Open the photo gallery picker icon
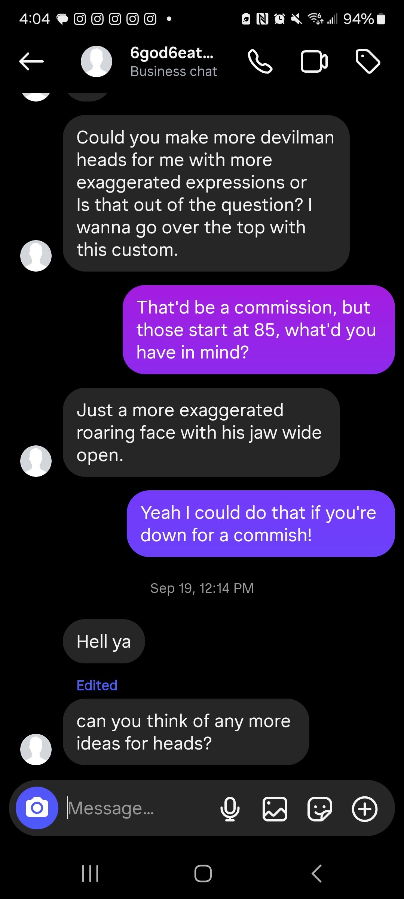Screen dimensions: 404x899 (x=275, y=809)
